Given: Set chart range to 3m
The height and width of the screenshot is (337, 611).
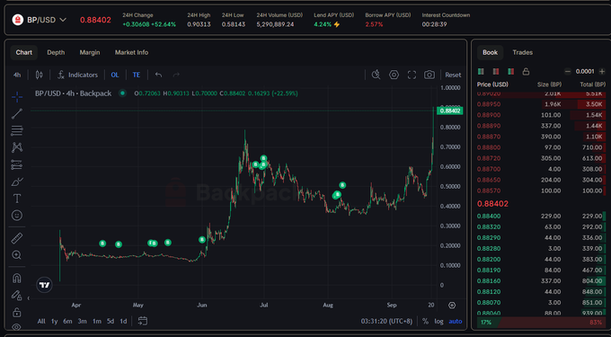Looking at the screenshot, I should 83,322.
